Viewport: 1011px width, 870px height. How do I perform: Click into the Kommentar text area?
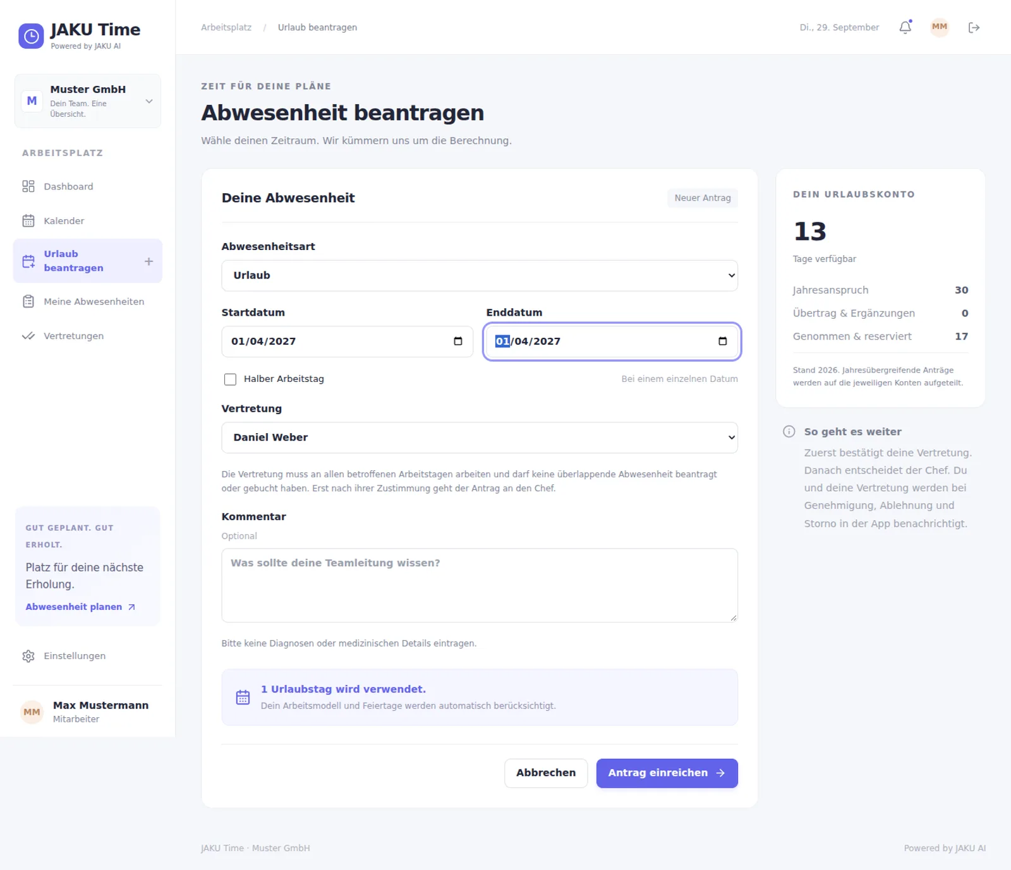480,585
